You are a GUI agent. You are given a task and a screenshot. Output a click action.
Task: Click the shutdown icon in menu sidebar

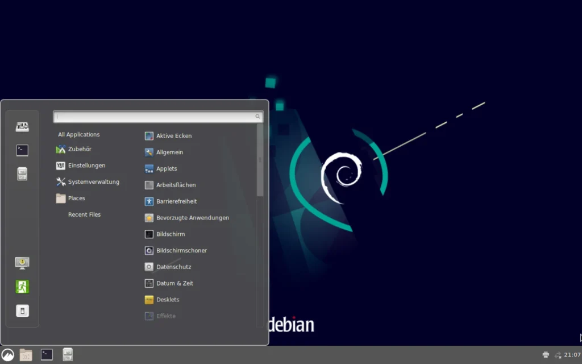point(22,311)
